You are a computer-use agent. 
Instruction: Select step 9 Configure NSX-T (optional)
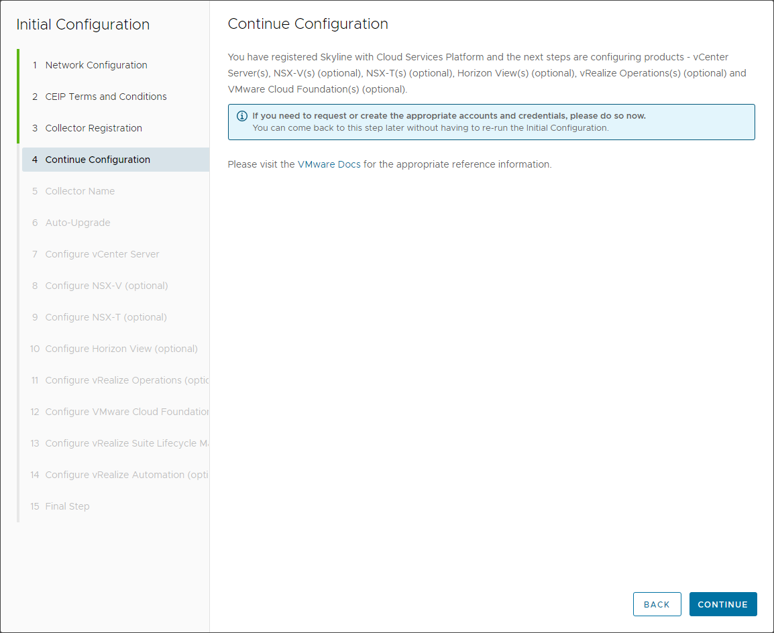pyautogui.click(x=115, y=317)
